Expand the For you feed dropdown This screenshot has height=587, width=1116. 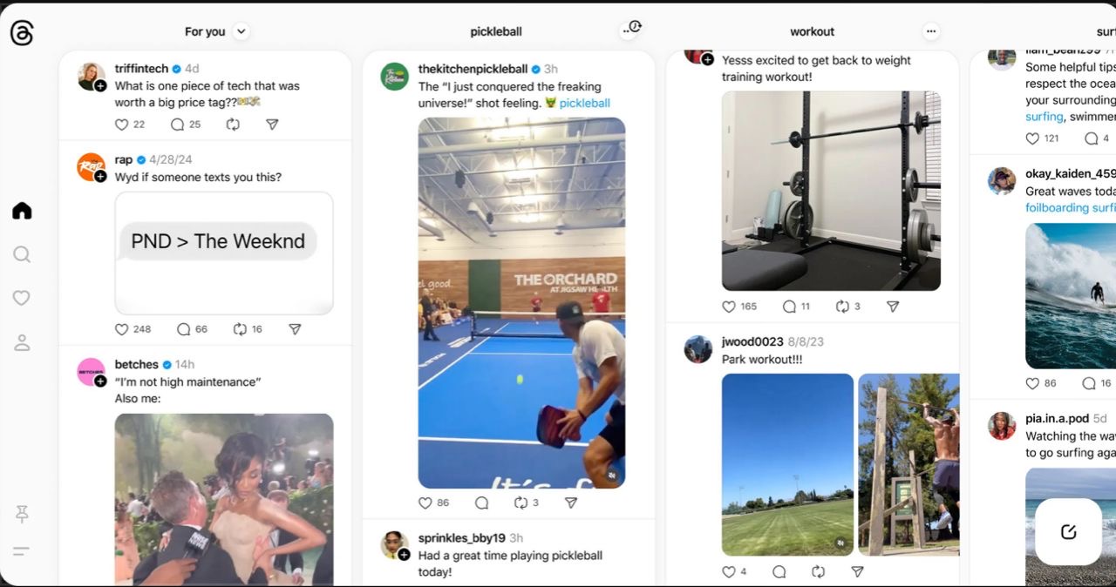(242, 31)
